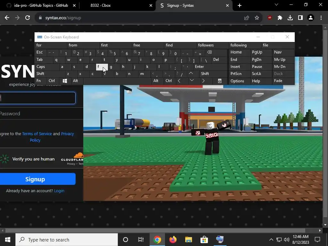The width and height of the screenshot is (328, 246).
Task: Select the Signup - Syntax tab
Action: coord(194,5)
